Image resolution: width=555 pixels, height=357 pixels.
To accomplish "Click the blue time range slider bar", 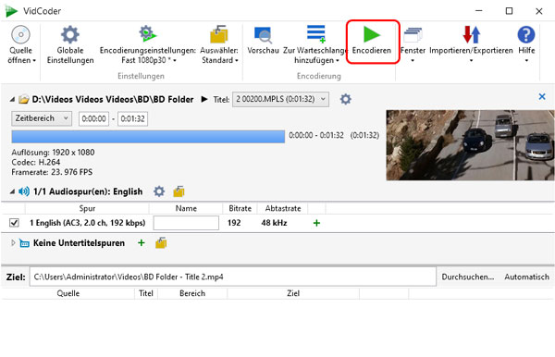I will tap(148, 136).
